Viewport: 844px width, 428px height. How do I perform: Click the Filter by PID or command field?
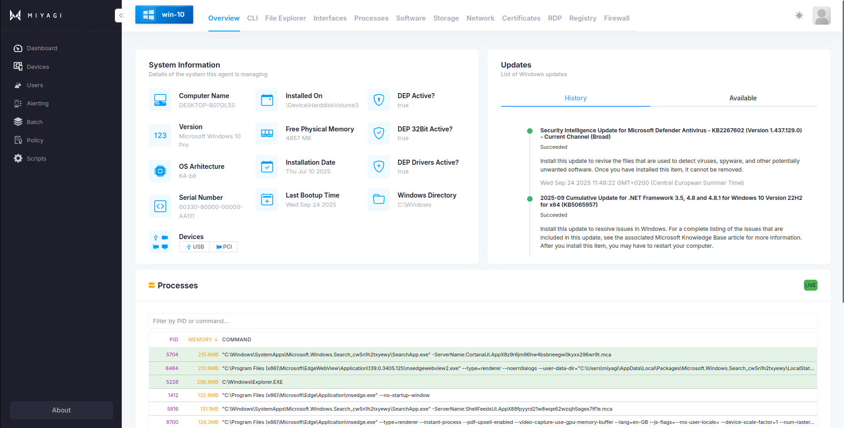click(x=482, y=321)
